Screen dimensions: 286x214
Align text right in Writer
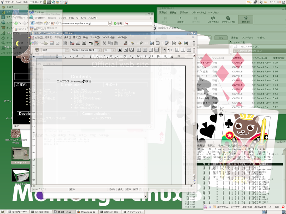tap(151, 50)
